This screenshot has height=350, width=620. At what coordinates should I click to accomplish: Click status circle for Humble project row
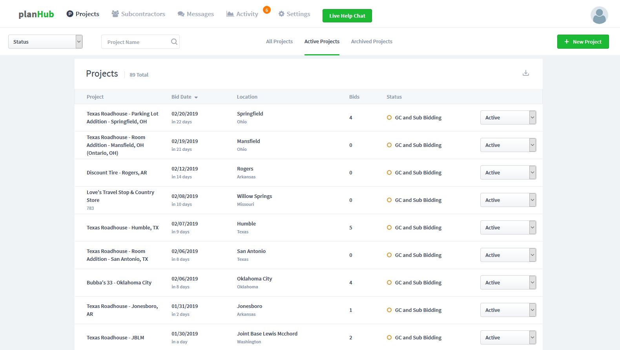389,227
